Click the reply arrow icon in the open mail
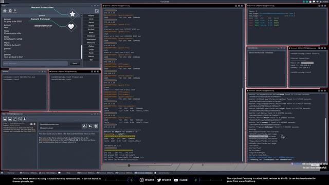The height and width of the screenshot is (185, 329). click(90, 126)
